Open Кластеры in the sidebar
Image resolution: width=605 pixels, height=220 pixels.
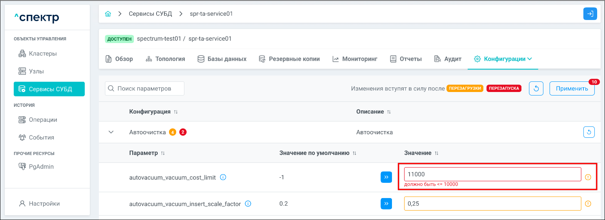(43, 54)
